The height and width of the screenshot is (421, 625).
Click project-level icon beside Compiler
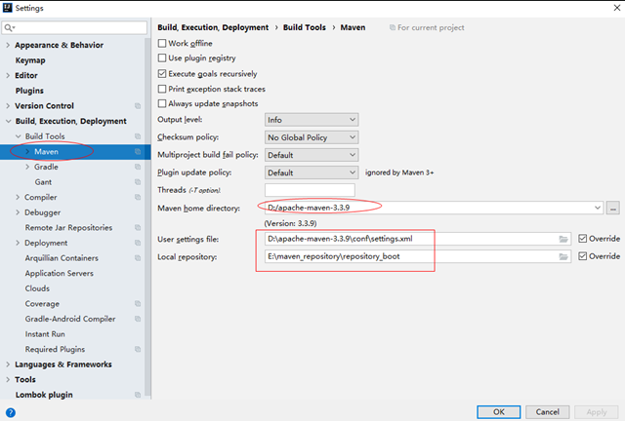(138, 197)
